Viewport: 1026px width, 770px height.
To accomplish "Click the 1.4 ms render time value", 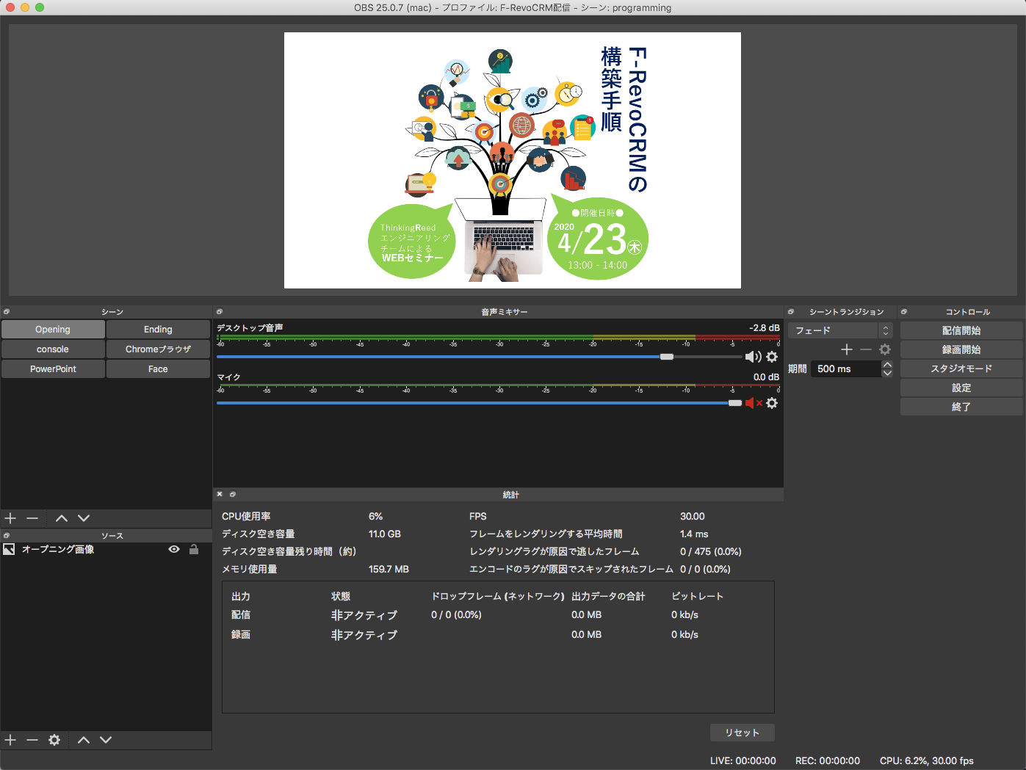I will tap(694, 534).
